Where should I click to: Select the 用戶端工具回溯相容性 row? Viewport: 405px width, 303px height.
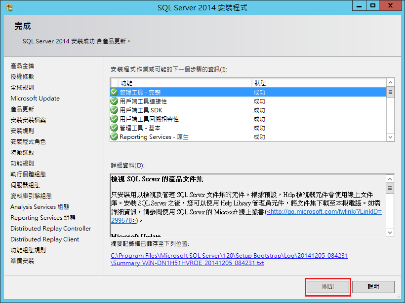[248, 119]
